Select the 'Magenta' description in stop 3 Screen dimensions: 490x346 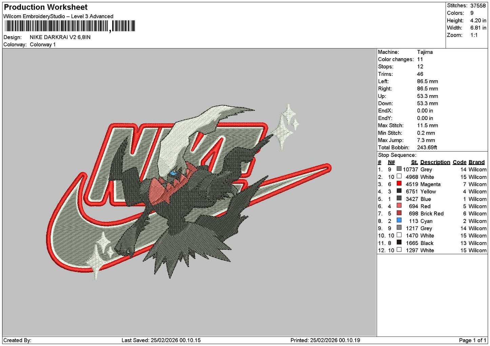[x=430, y=184]
